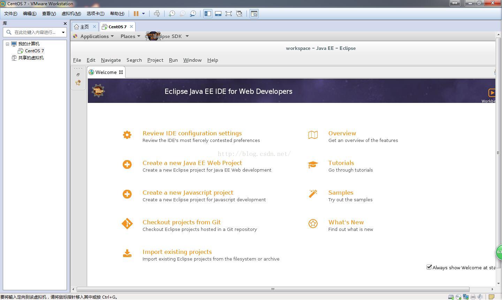The image size is (502, 300).
Task: Click the Eclipse gear logo in banner
Action: (x=98, y=91)
